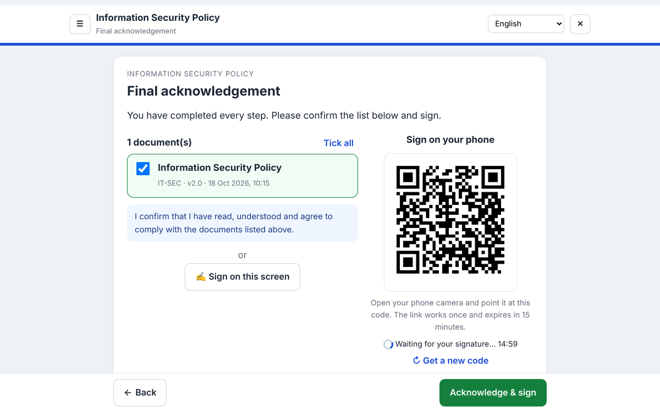Viewport: 660px width, 412px height.
Task: Untick the Information Security Policy checkbox
Action: (143, 169)
